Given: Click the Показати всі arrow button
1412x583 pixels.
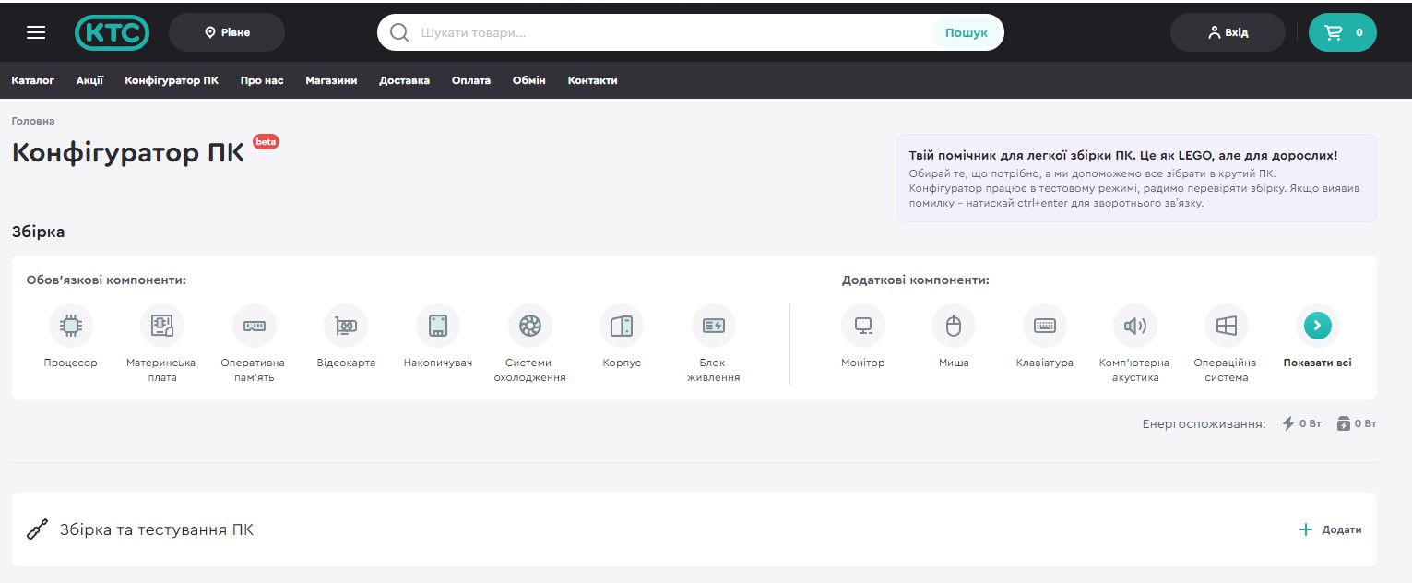Looking at the screenshot, I should click(1317, 325).
